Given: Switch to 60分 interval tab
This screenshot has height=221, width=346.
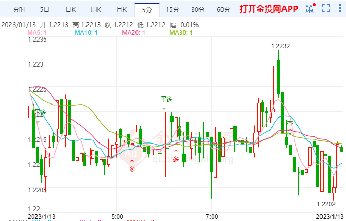Looking at the screenshot, I should pyautogui.click(x=224, y=10).
